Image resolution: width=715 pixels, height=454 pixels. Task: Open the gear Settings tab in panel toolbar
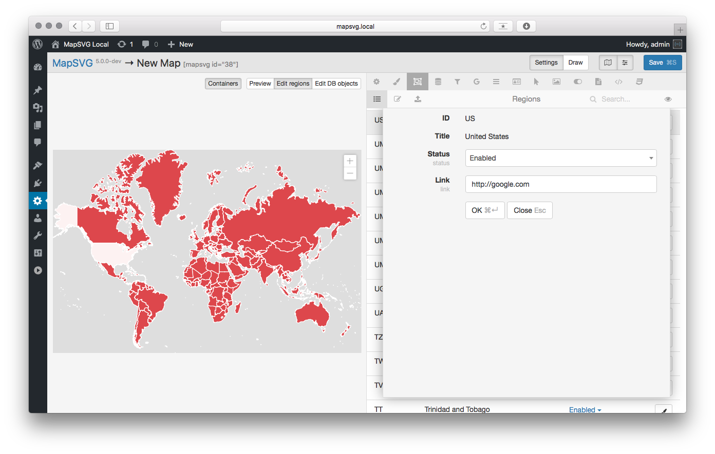pyautogui.click(x=377, y=82)
